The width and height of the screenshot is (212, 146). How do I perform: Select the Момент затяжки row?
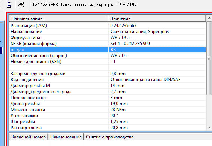pos(108,110)
